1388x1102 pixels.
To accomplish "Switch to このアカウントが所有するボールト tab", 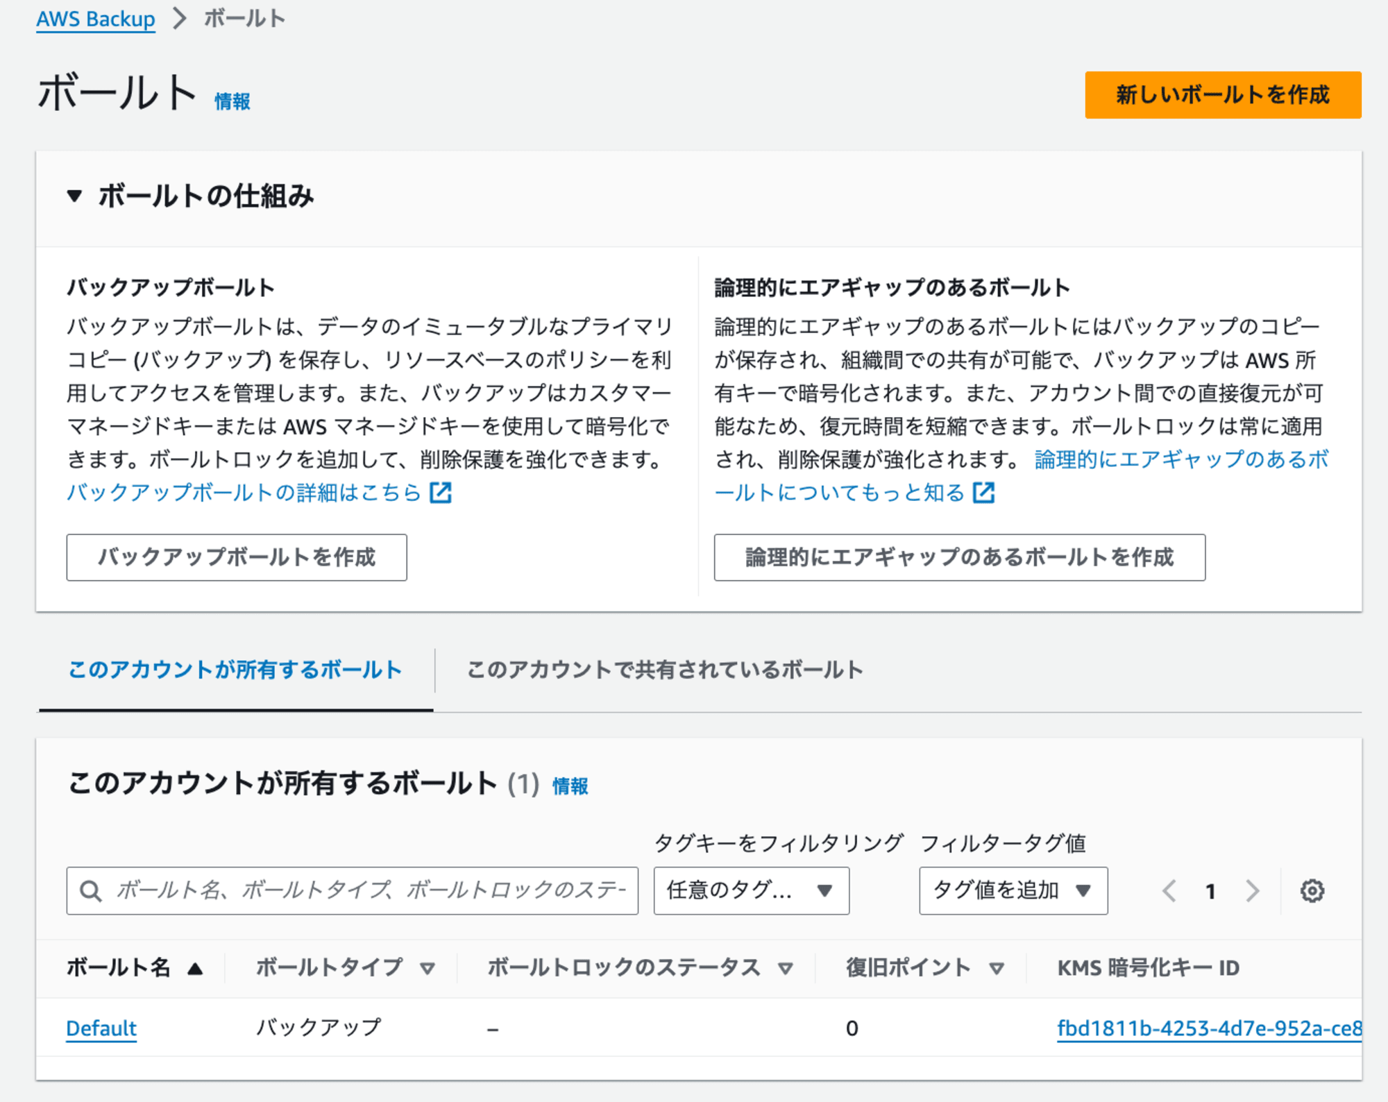I will [x=235, y=670].
